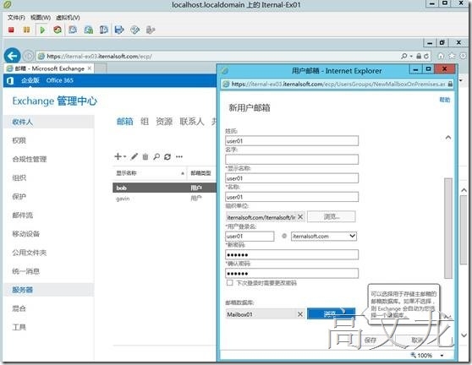Image resolution: width=472 pixels, height=365 pixels.
Task: Click the scrollbar thumb in the mailbox dialog
Action: tap(448, 228)
